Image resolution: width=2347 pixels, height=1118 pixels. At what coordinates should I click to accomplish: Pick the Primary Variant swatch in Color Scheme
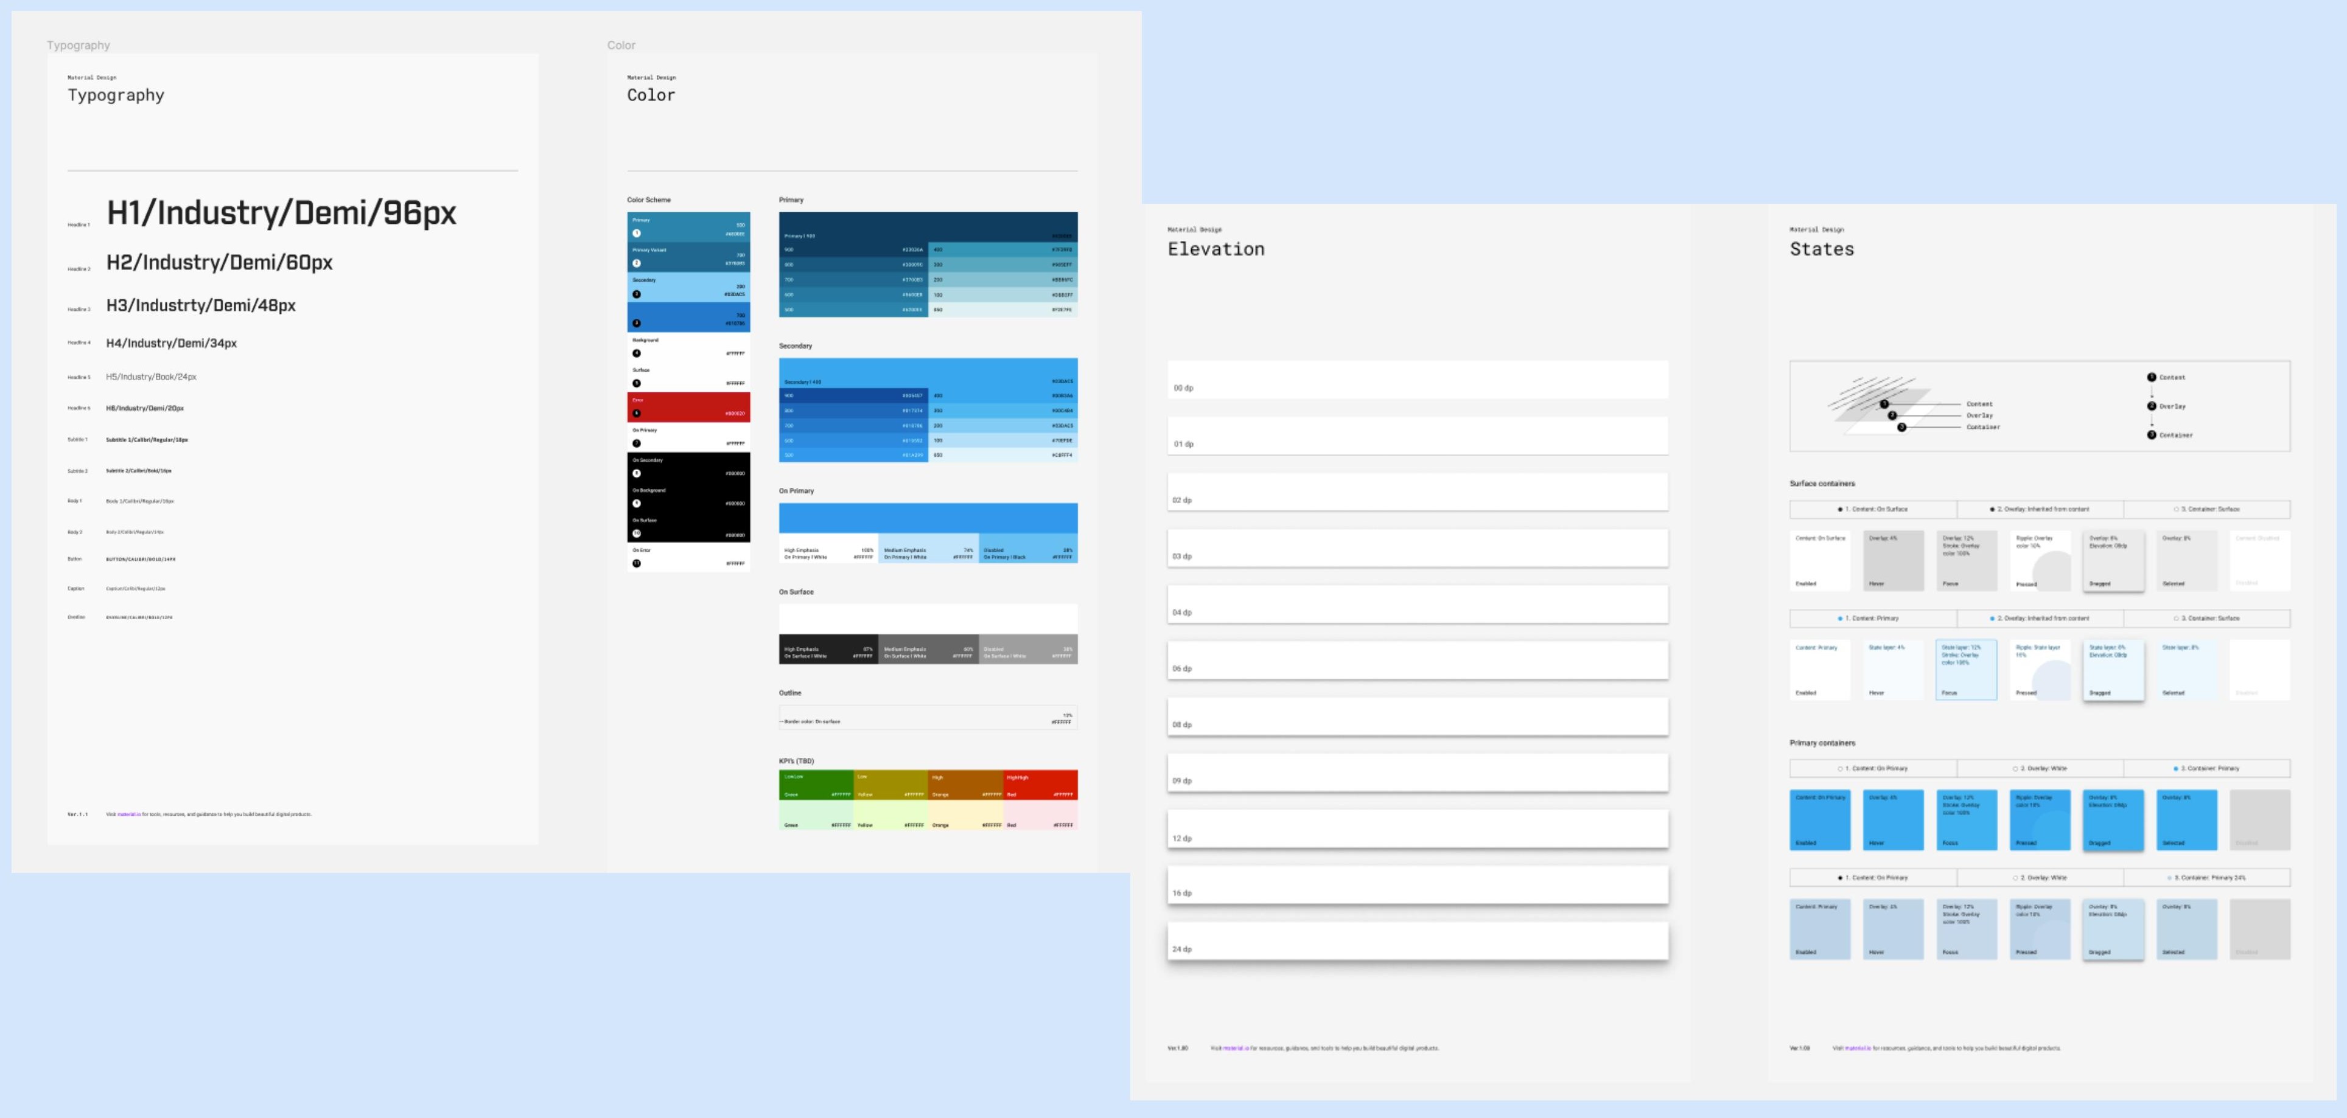click(689, 257)
